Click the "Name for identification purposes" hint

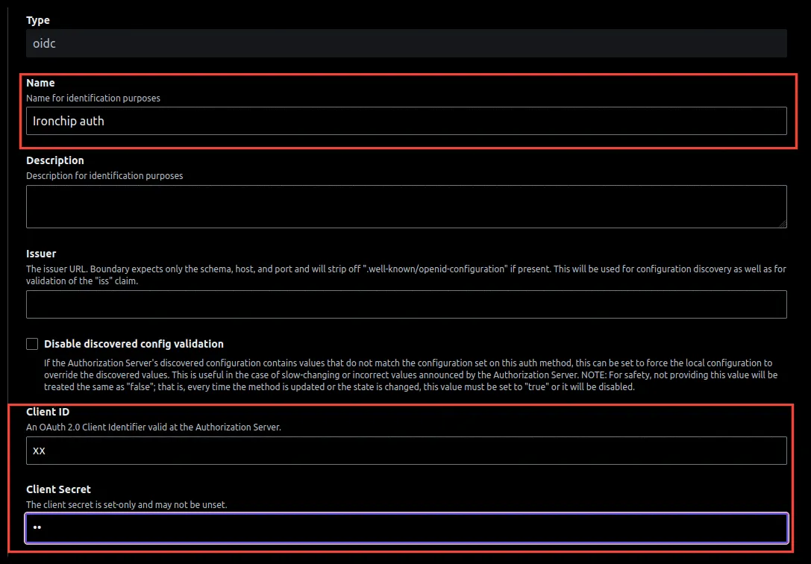point(93,98)
